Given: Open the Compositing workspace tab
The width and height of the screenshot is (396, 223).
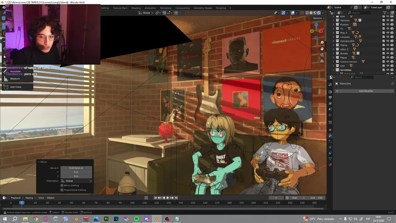Looking at the screenshot, I should pyautogui.click(x=183, y=8).
